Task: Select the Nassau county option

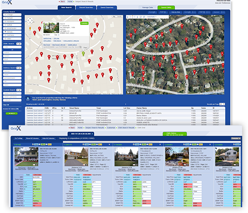Action: pyautogui.click(x=12, y=32)
